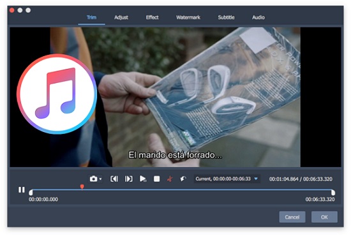351x236 pixels.
Task: Reset trim with the undo arrow icon
Action: (x=183, y=179)
